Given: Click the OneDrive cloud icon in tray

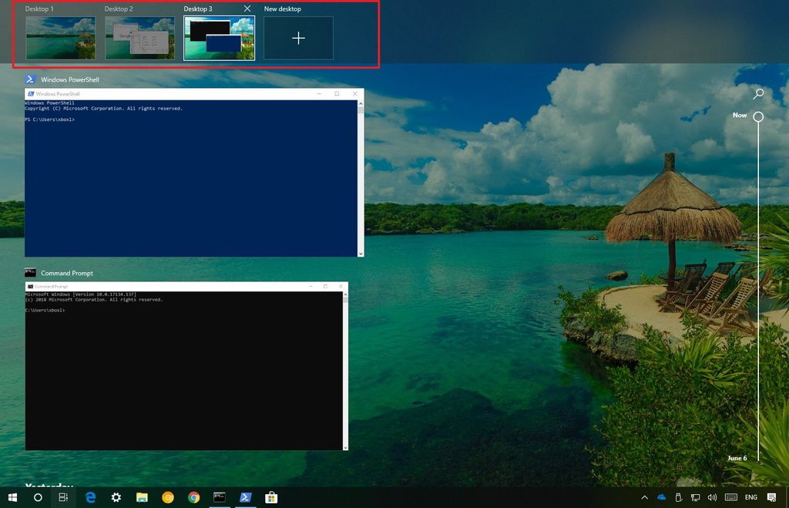Looking at the screenshot, I should coord(661,497).
